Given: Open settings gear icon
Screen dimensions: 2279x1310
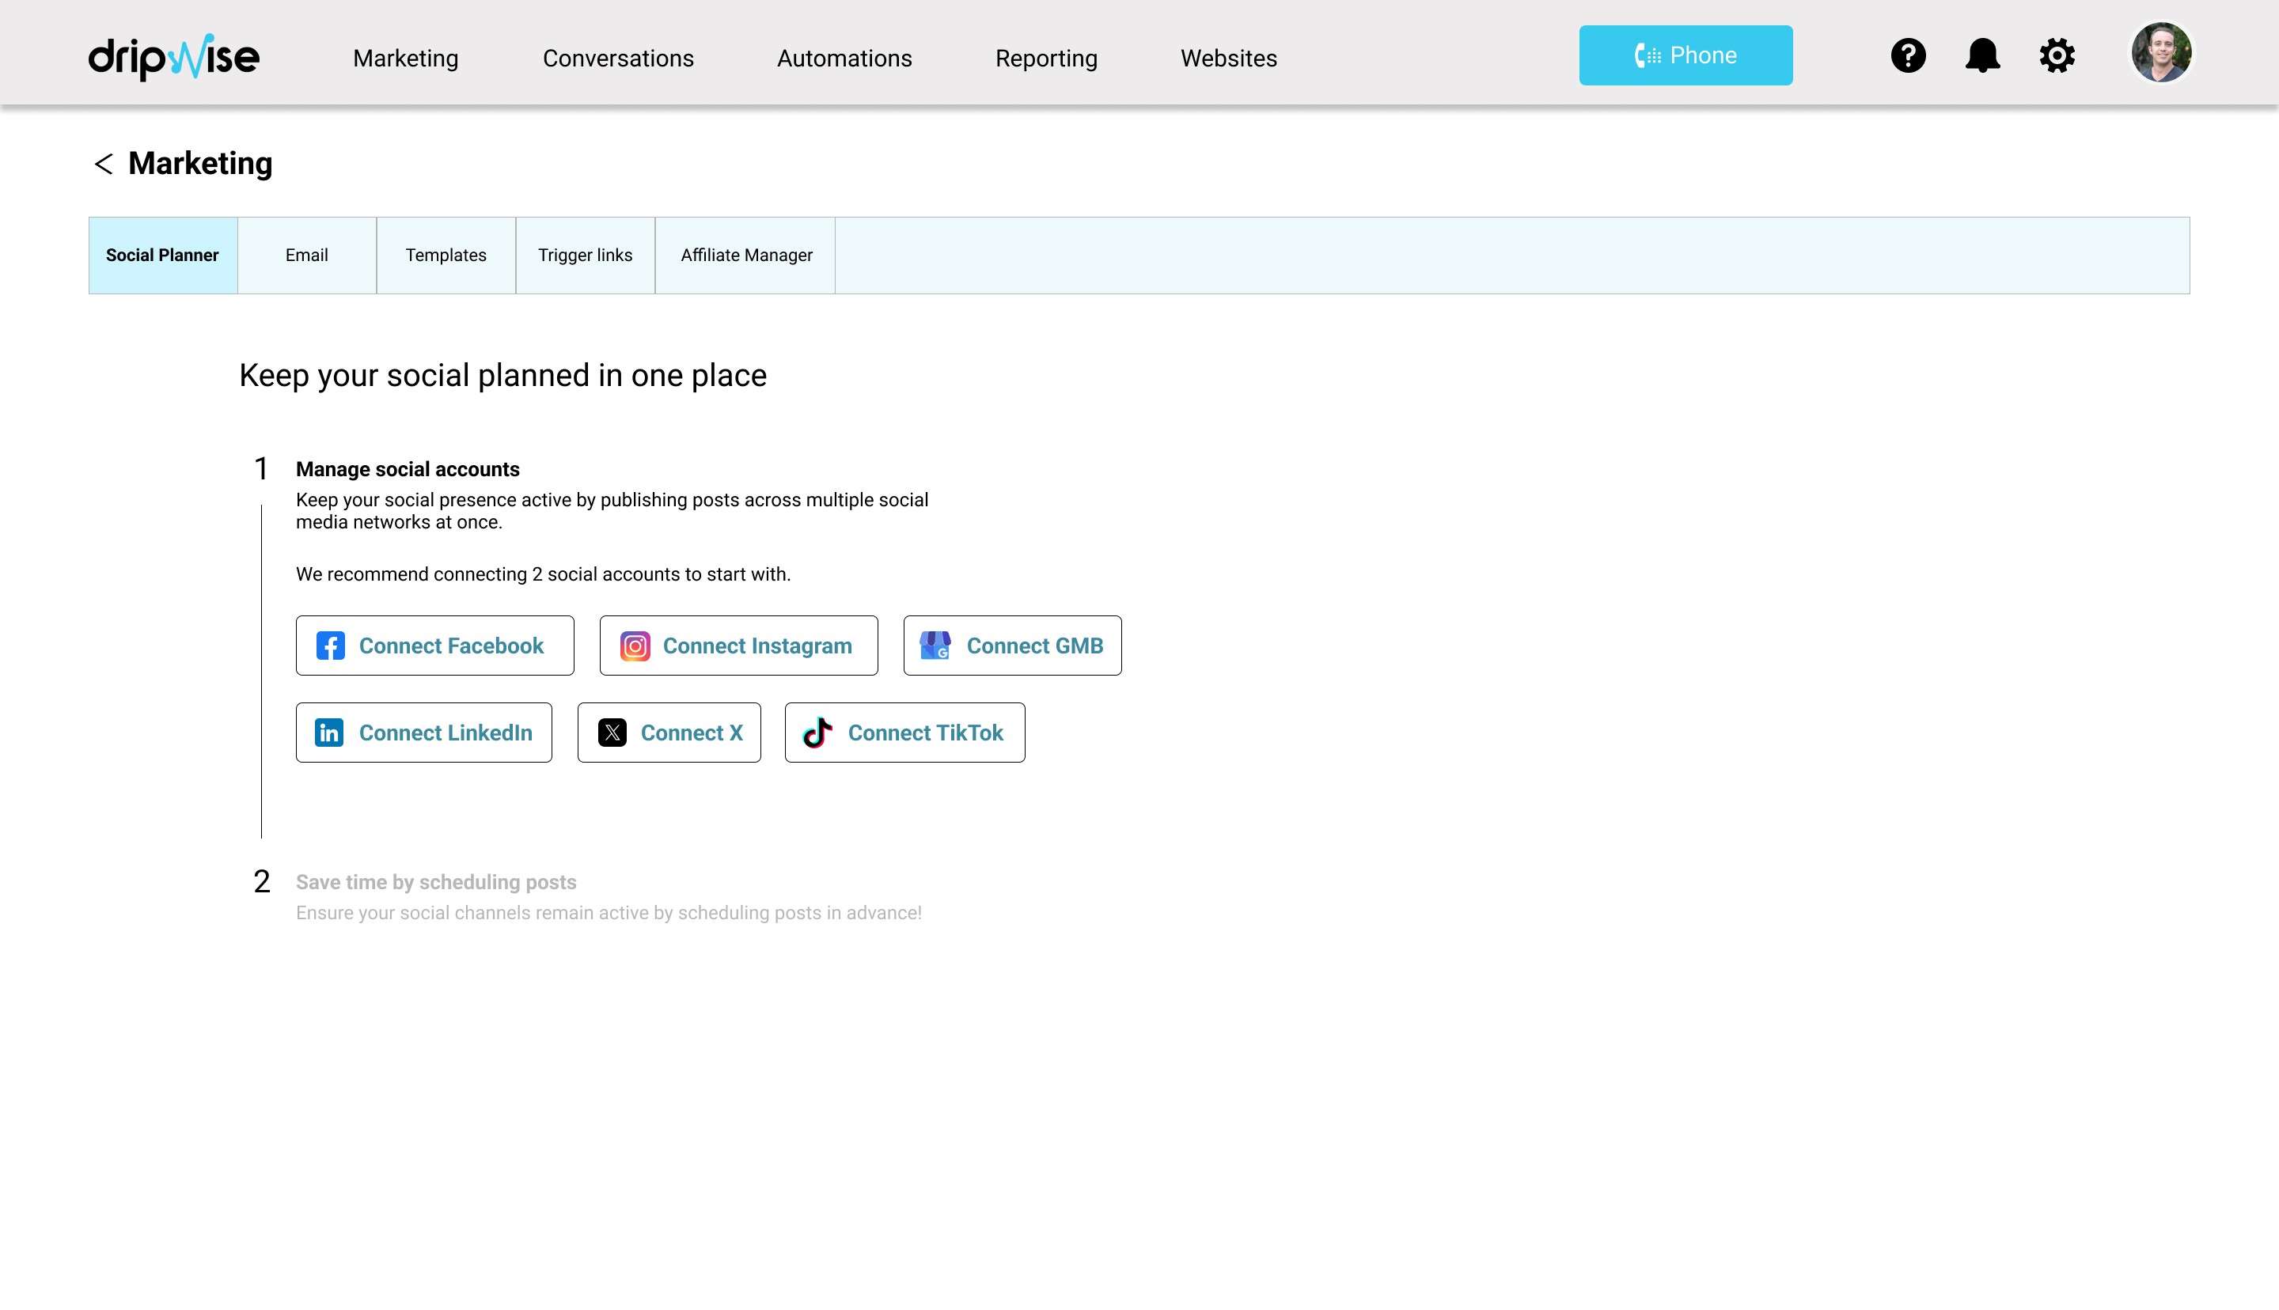Looking at the screenshot, I should click(2057, 56).
